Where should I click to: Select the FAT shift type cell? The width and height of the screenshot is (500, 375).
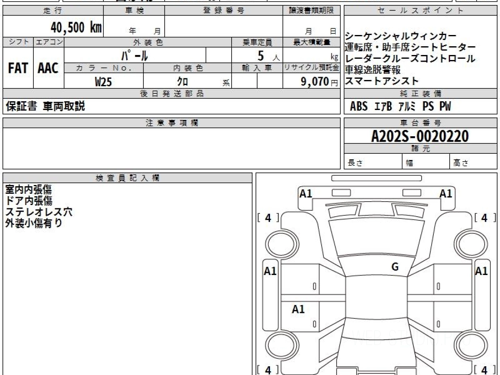(x=18, y=68)
